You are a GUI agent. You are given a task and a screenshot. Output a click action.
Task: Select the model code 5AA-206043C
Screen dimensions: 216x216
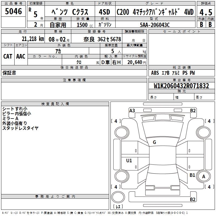coord(155,25)
